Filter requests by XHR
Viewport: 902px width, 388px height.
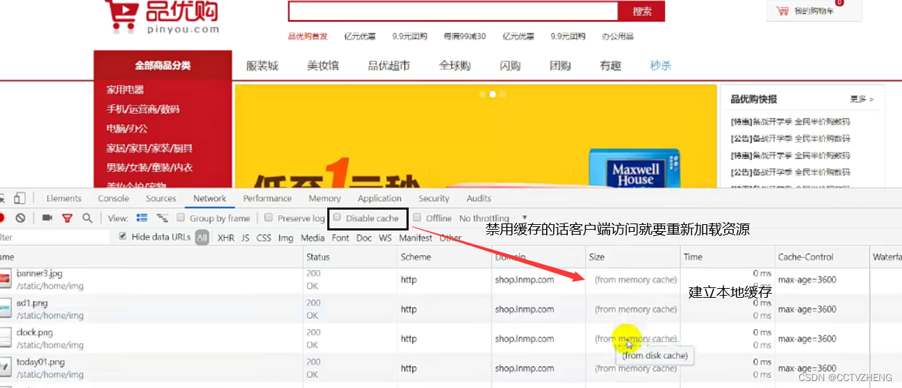tap(226, 237)
